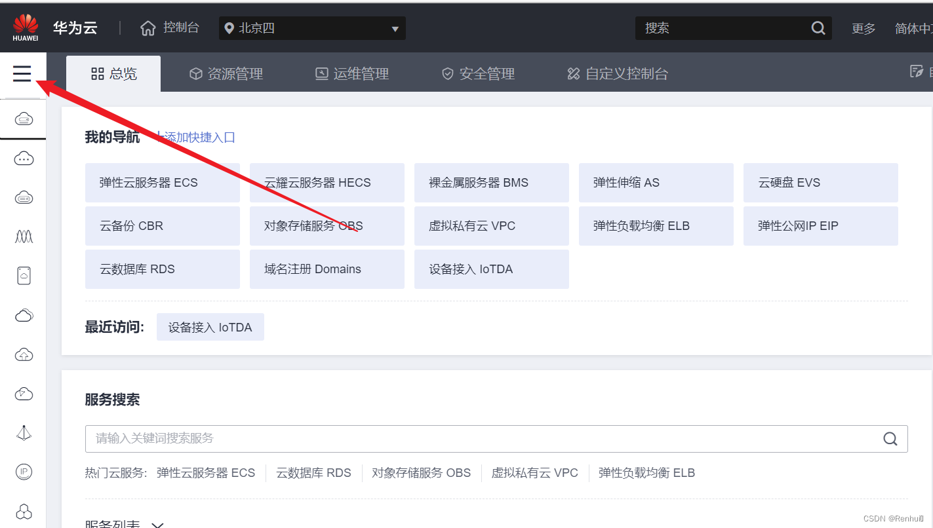Open 云备份 CBR shortcut tile
The image size is (933, 528).
point(163,226)
